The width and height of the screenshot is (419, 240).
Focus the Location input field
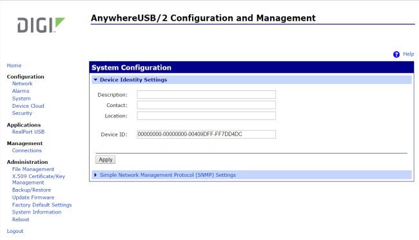point(206,116)
